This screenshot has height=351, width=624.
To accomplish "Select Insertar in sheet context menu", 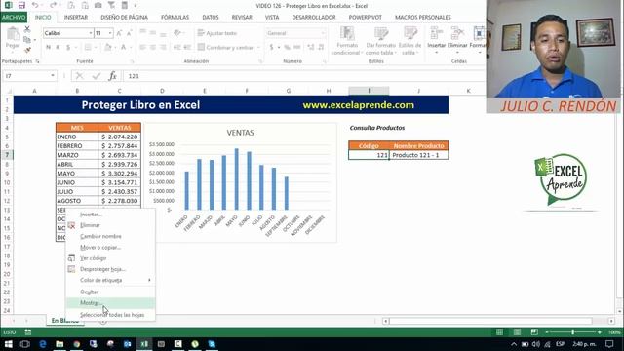I will point(110,214).
